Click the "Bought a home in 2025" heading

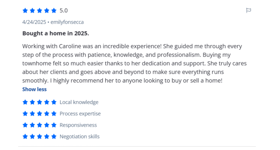pos(56,34)
